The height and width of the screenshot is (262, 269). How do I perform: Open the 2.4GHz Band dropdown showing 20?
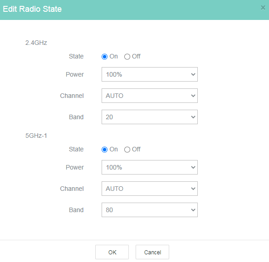click(150, 117)
